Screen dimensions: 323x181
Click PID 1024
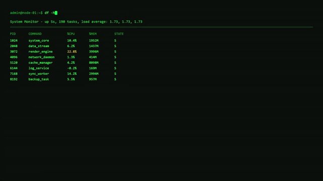[14, 41]
